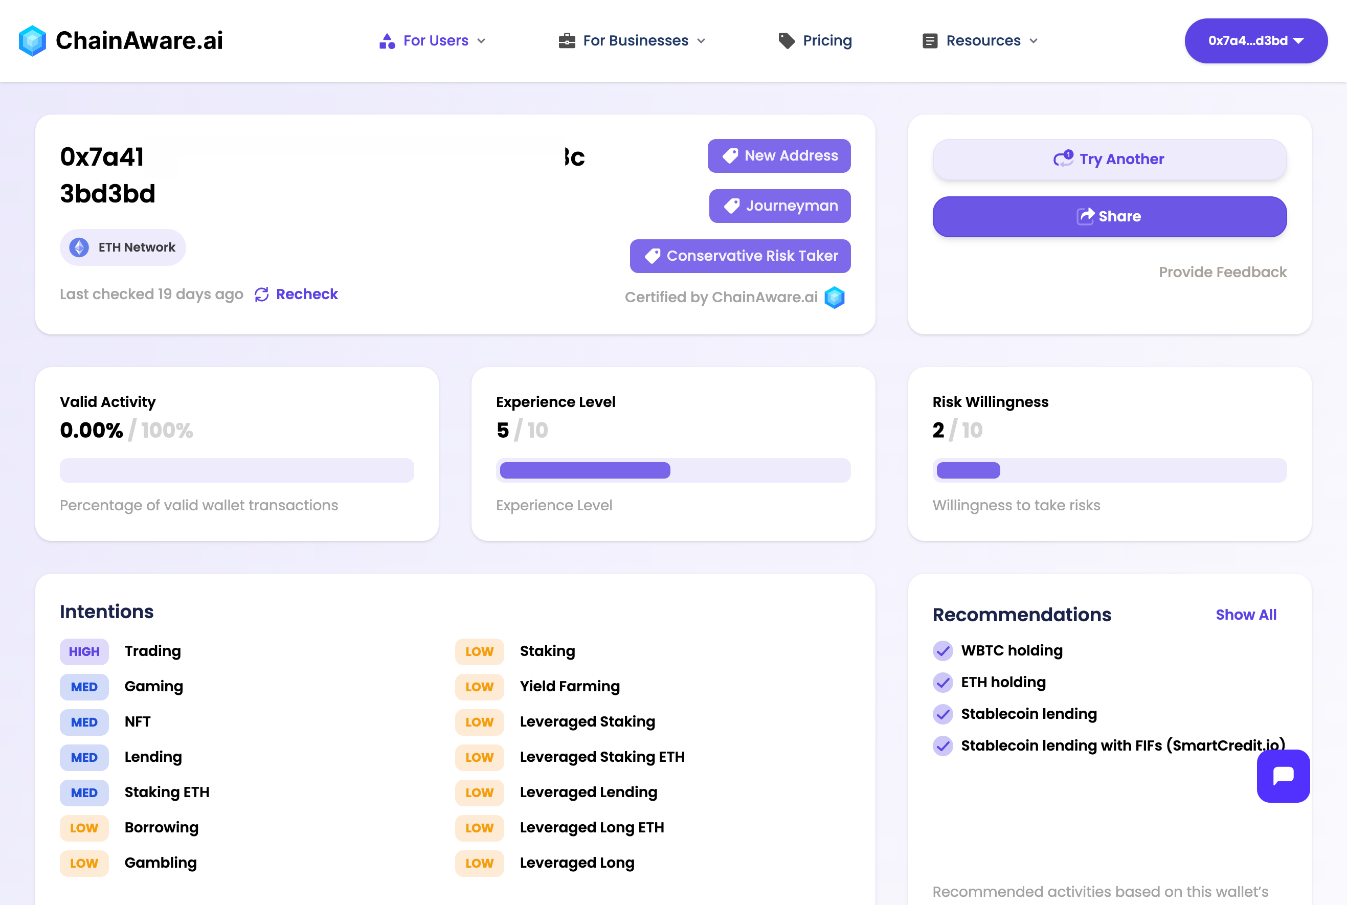Toggle the WBTC holding checkmark
1347x905 pixels.
coord(943,651)
